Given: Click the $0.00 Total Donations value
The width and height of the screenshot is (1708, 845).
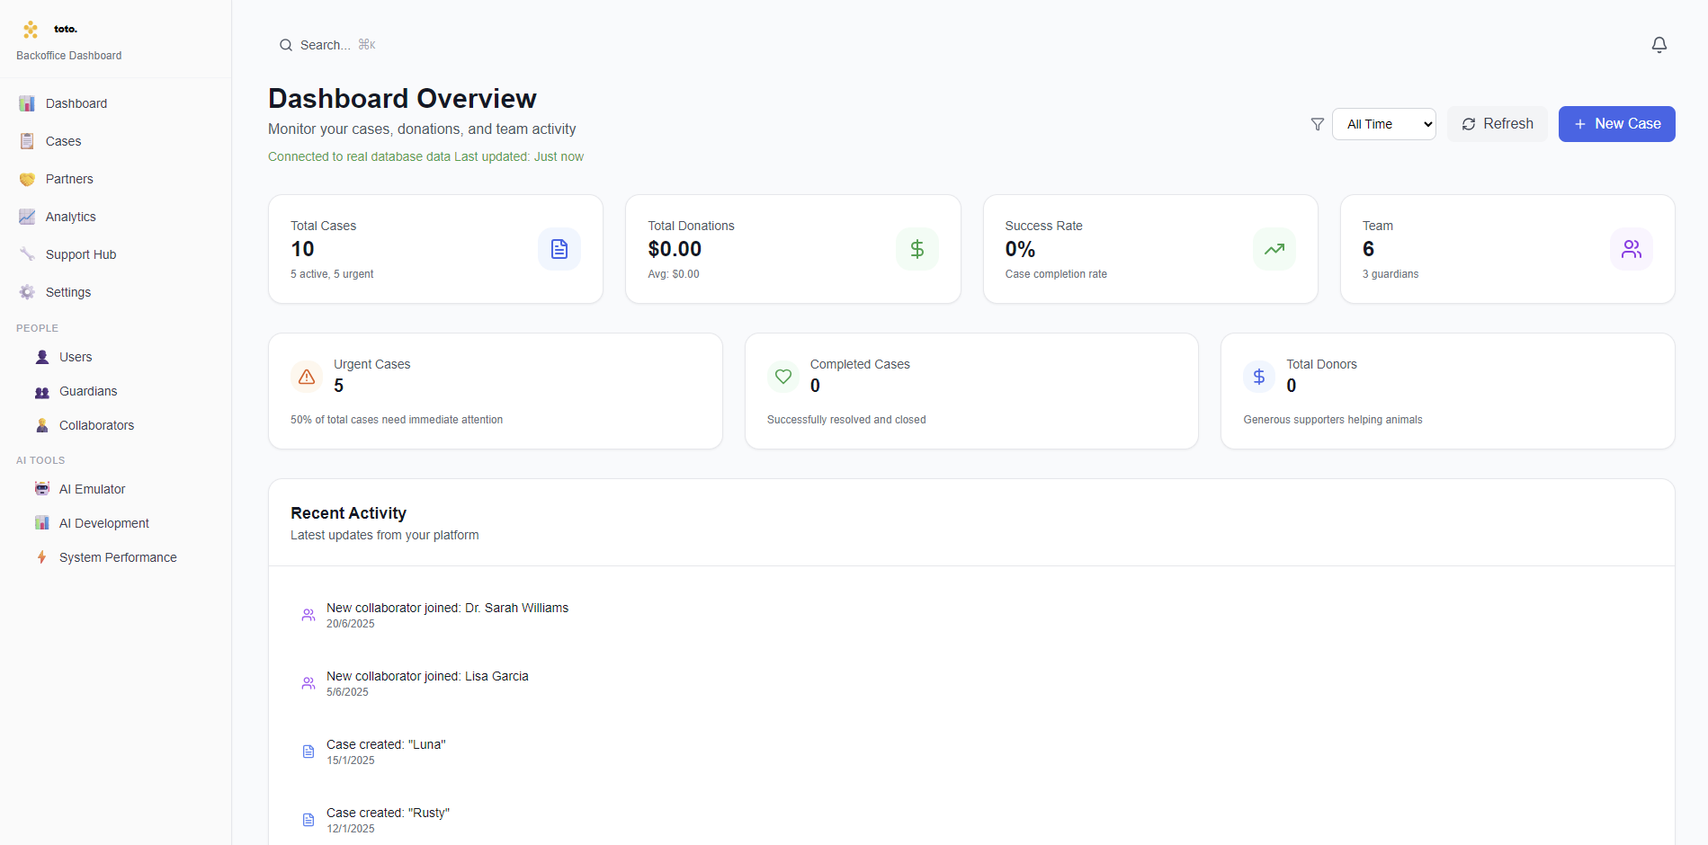Looking at the screenshot, I should [x=675, y=249].
